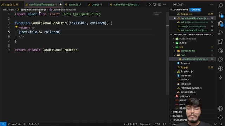This screenshot has height=126, width=225.
Task: Click the editor minimap preview
Action: point(157,13)
